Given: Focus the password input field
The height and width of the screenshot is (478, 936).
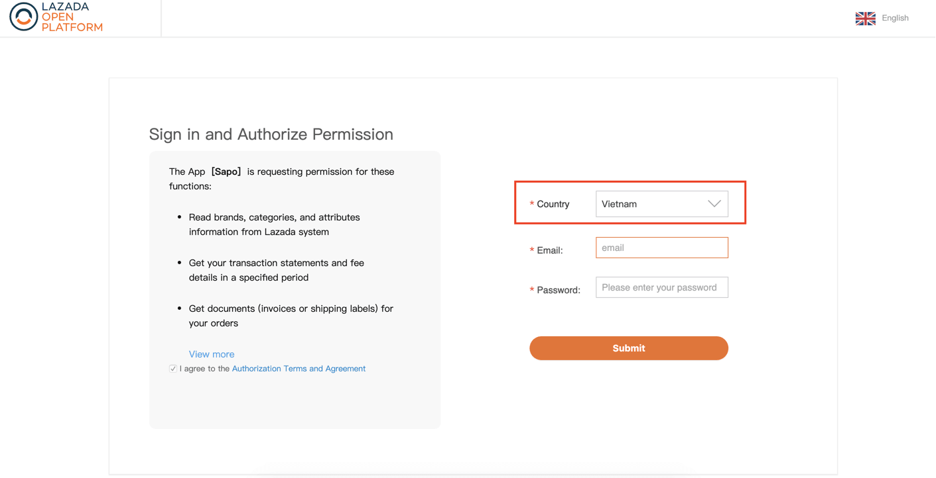Looking at the screenshot, I should (661, 287).
